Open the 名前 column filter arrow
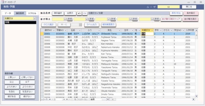Screen dimensions: 205x106 (x=80, y=30)
